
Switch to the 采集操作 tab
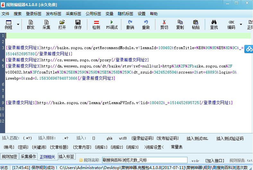28,157
